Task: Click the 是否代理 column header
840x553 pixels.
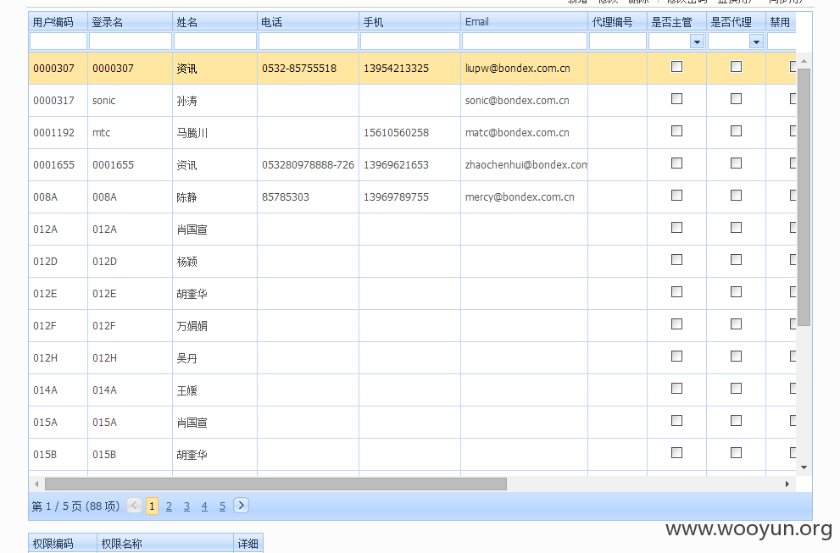Action: 736,22
